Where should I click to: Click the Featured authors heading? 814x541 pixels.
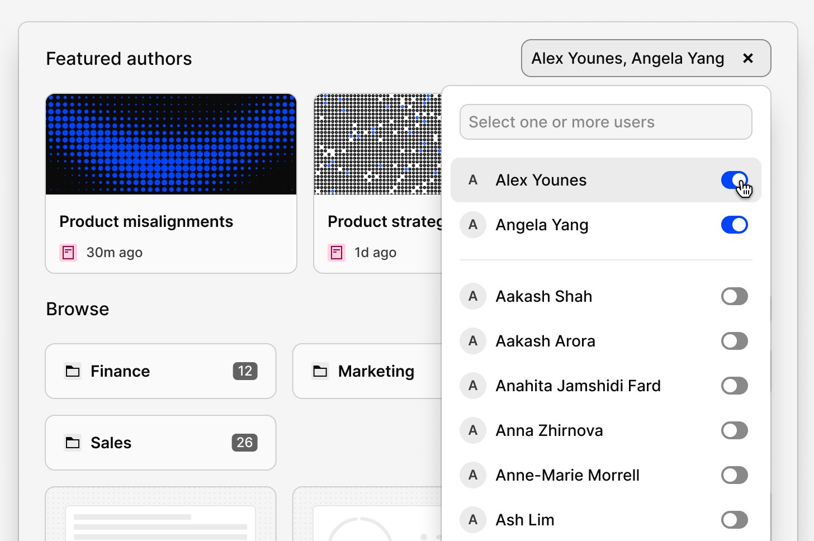[x=119, y=59]
